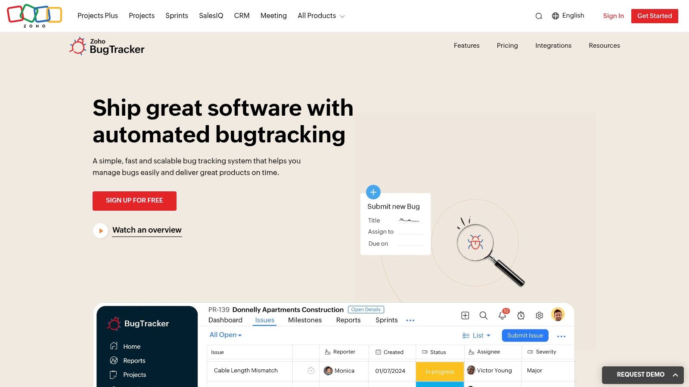This screenshot has height=387, width=689.
Task: Click the magnifying glass bug illustration
Action: pos(490,252)
